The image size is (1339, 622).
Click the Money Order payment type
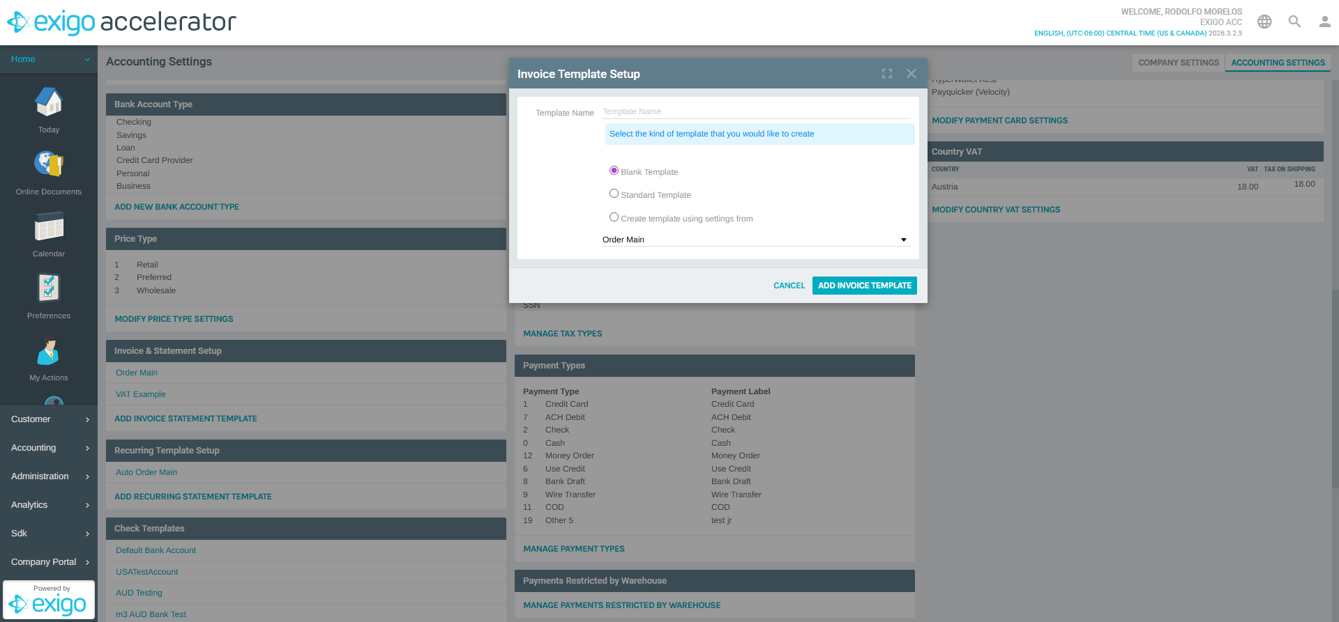coord(570,456)
